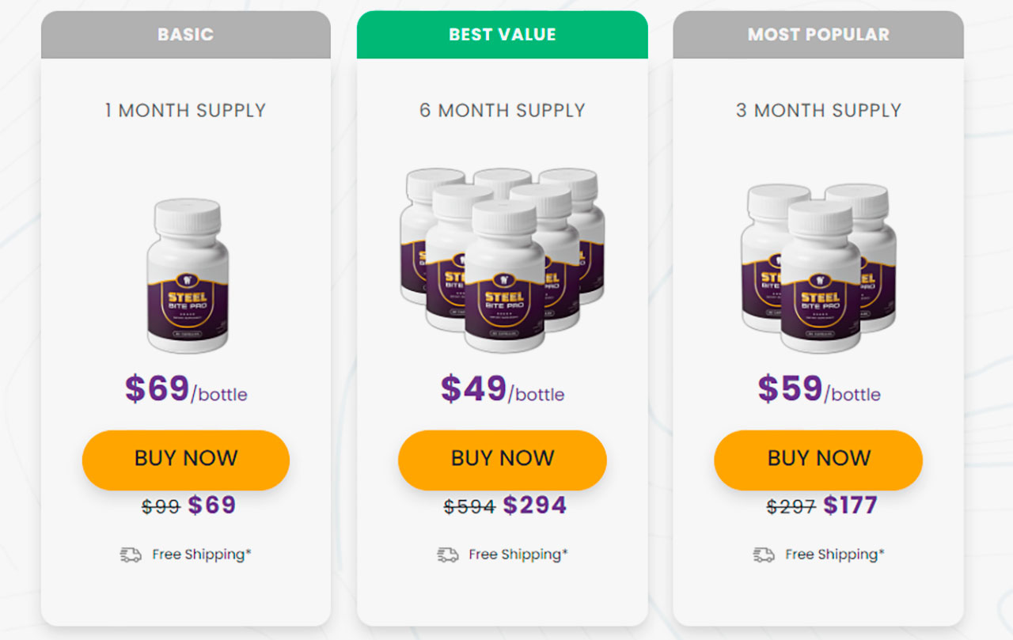Click the Free Shipping text under the $294 plan

[518, 555]
